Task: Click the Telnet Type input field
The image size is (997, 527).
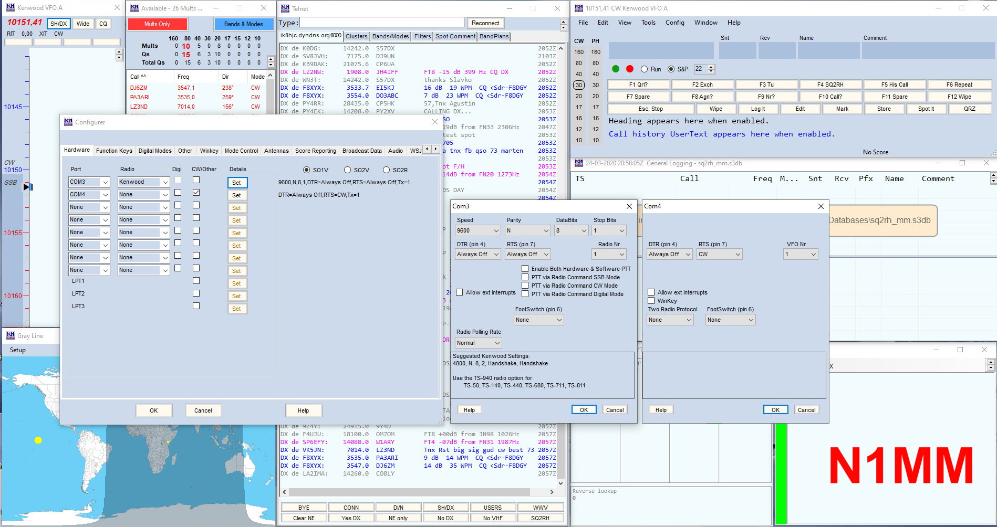Action: [x=381, y=23]
